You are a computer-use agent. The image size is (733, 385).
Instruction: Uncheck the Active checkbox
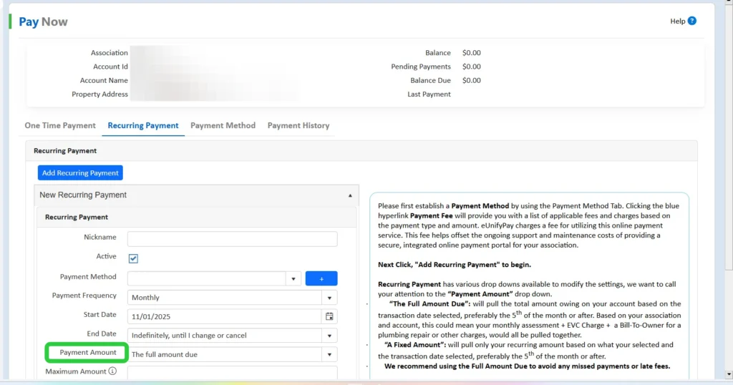pos(133,258)
